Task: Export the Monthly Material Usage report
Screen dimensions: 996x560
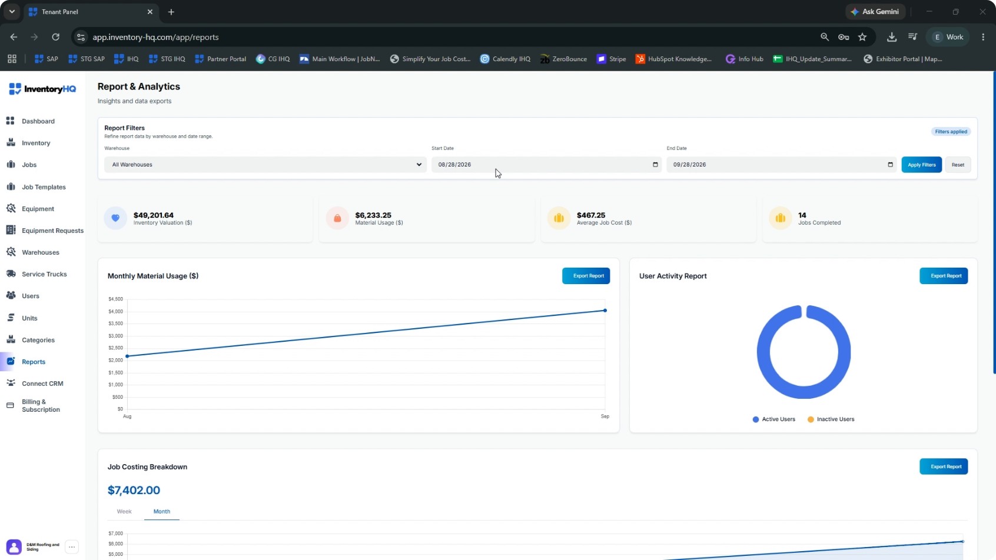Action: tap(586, 276)
